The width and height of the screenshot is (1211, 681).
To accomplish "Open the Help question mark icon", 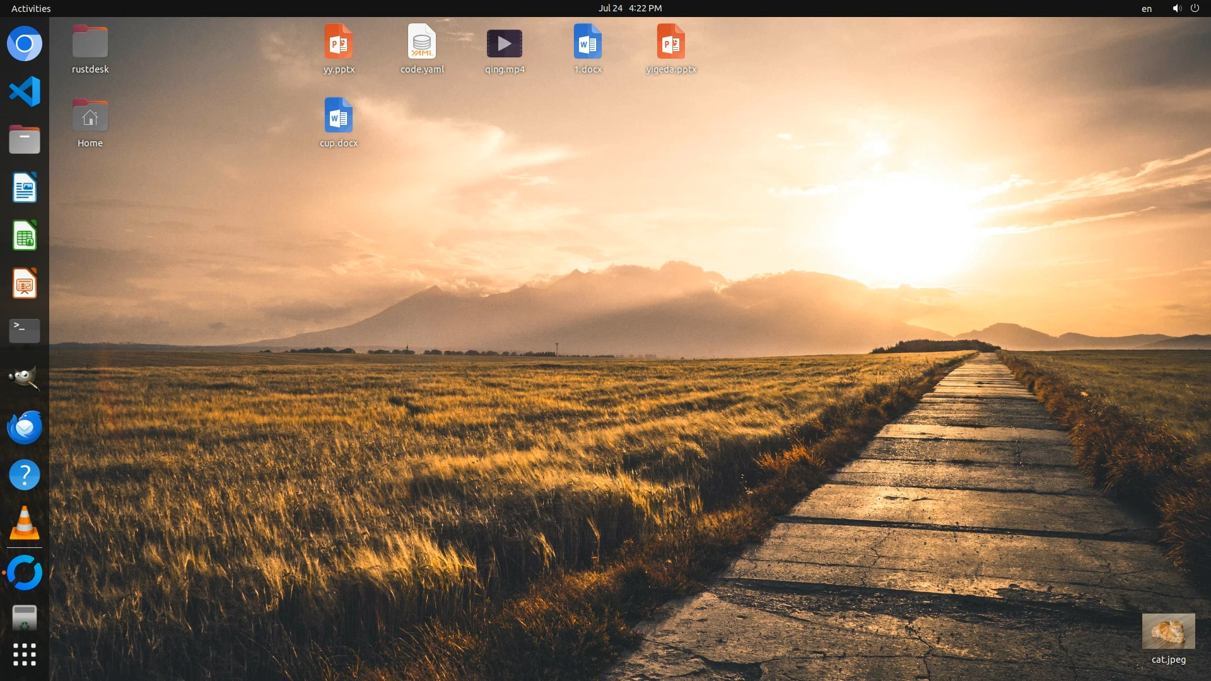I will click(25, 475).
